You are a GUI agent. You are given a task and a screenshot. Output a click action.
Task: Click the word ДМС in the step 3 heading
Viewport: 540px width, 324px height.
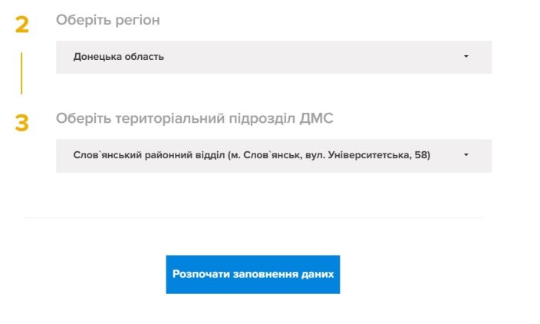[316, 118]
